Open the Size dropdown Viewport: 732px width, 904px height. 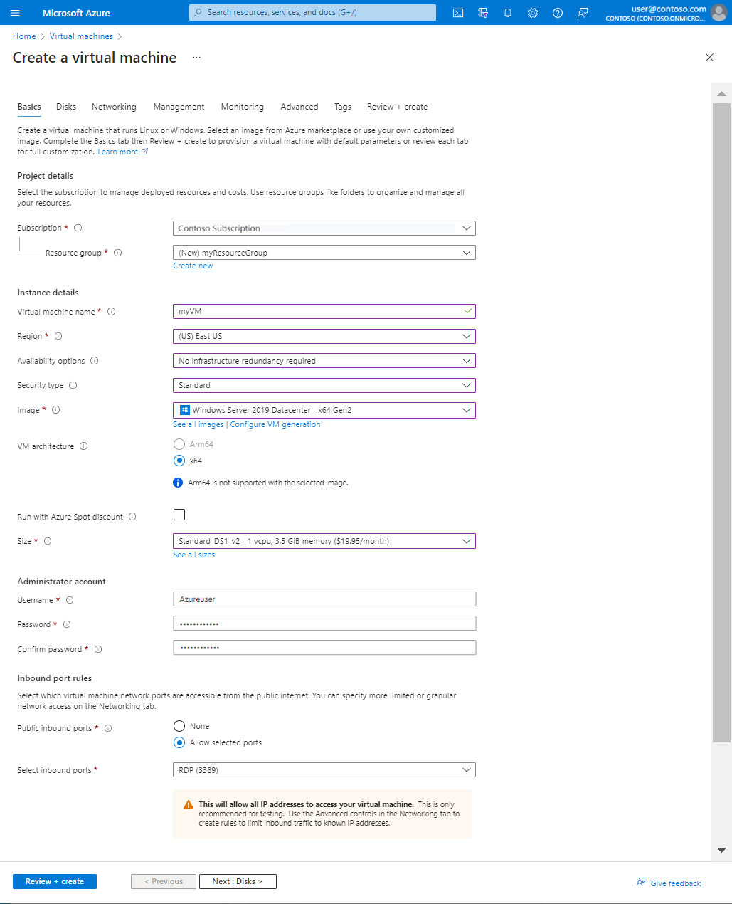point(324,541)
